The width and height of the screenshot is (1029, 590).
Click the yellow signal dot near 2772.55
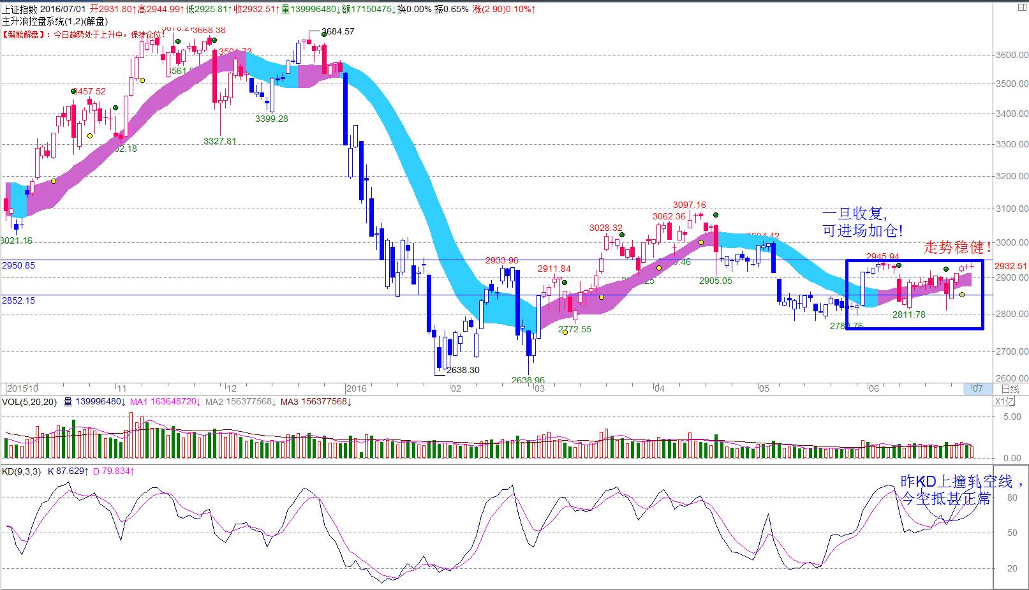pyautogui.click(x=565, y=332)
